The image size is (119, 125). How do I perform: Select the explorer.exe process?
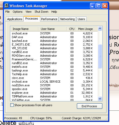pos(54,93)
